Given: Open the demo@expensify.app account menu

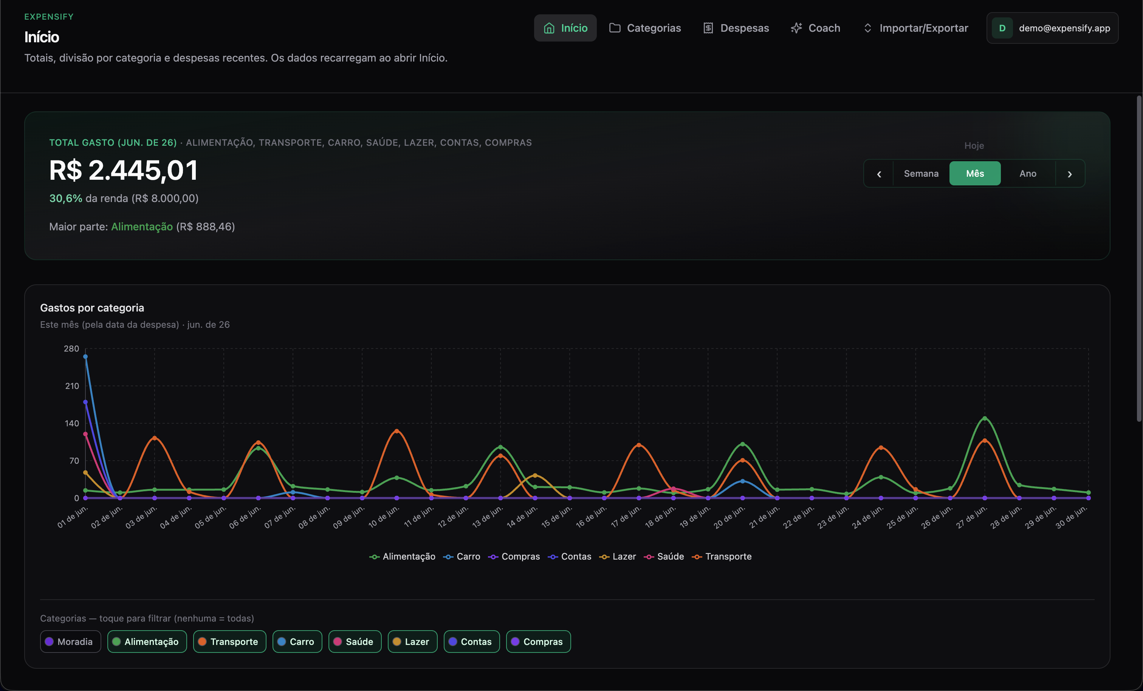Looking at the screenshot, I should click(x=1052, y=28).
